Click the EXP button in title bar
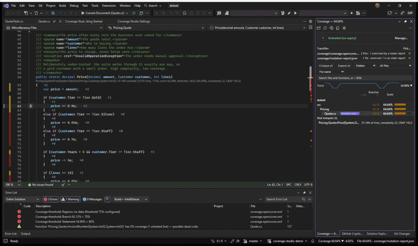The height and width of the screenshot is (246, 418). coord(410,13)
